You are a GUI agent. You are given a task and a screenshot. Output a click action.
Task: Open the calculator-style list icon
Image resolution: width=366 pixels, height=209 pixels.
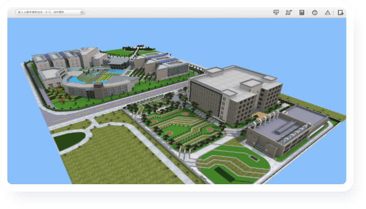[302, 12]
